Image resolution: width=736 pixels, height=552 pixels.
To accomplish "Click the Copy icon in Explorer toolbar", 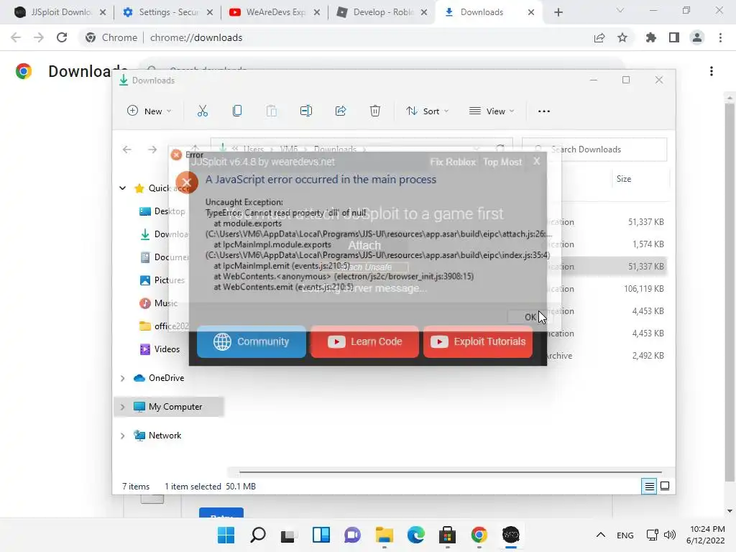I will [237, 111].
